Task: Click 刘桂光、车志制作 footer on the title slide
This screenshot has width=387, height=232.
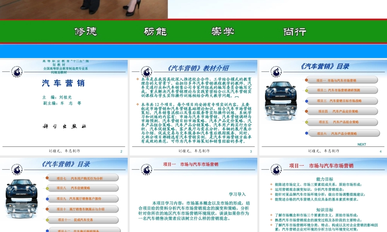Action: point(64,151)
